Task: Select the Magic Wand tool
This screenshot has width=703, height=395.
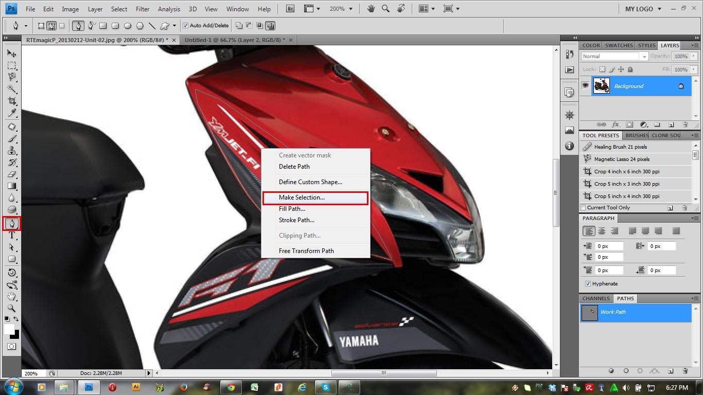Action: (11, 89)
